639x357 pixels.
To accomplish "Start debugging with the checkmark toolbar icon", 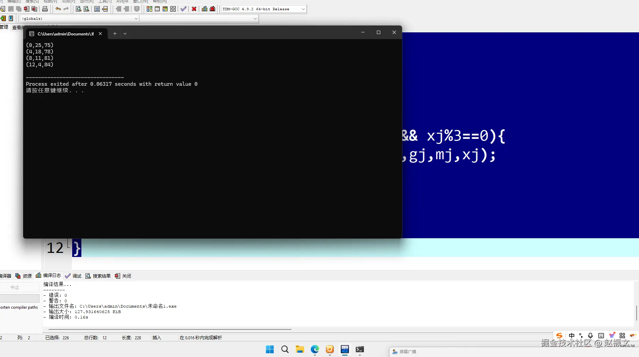I will [x=183, y=9].
